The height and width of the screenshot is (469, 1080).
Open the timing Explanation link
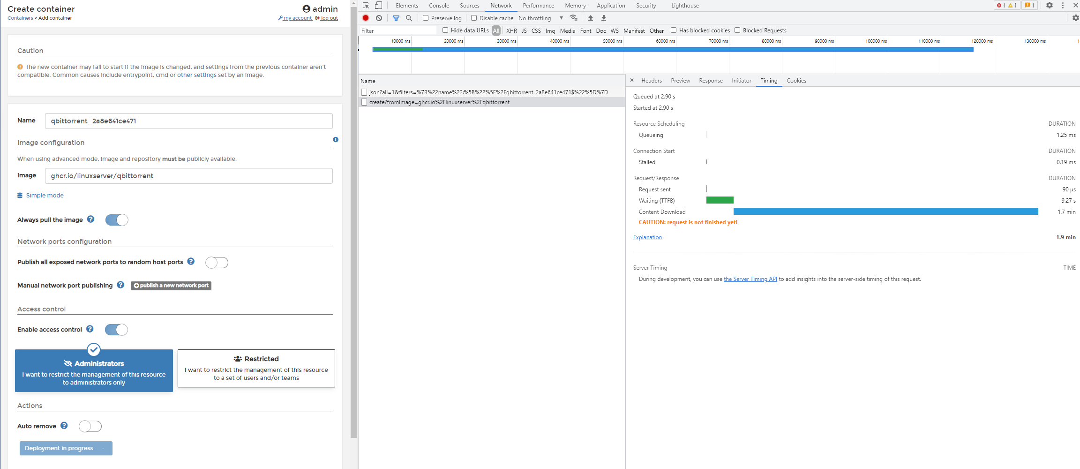point(647,237)
